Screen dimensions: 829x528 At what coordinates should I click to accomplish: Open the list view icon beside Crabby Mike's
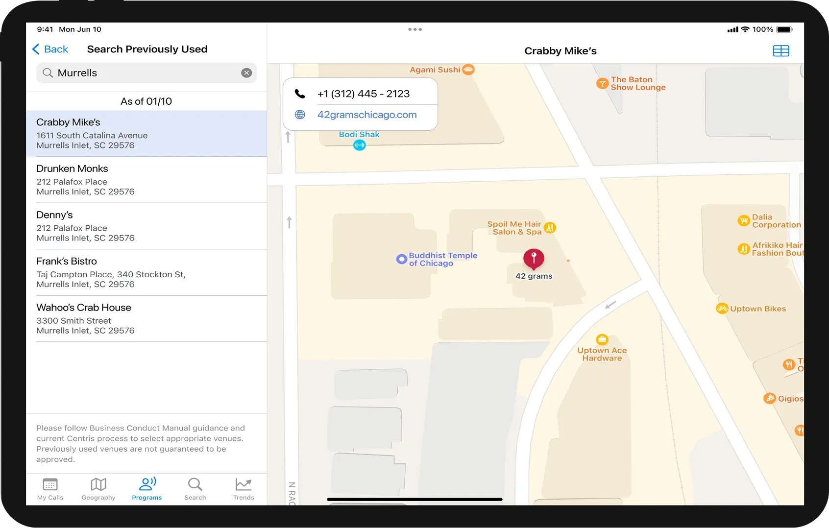coord(781,51)
